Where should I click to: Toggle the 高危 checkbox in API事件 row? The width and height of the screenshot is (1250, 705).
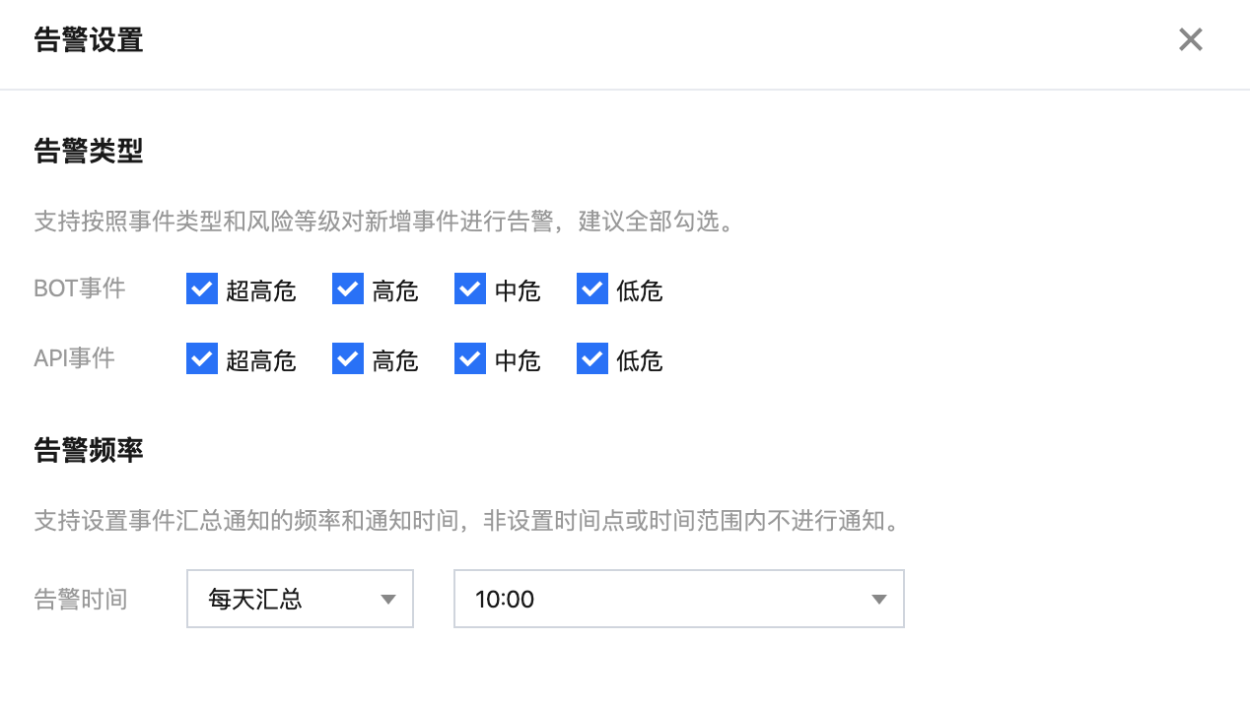[348, 359]
